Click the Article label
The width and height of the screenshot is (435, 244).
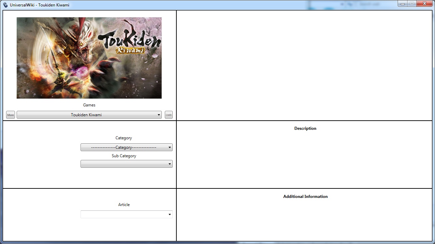(x=124, y=205)
